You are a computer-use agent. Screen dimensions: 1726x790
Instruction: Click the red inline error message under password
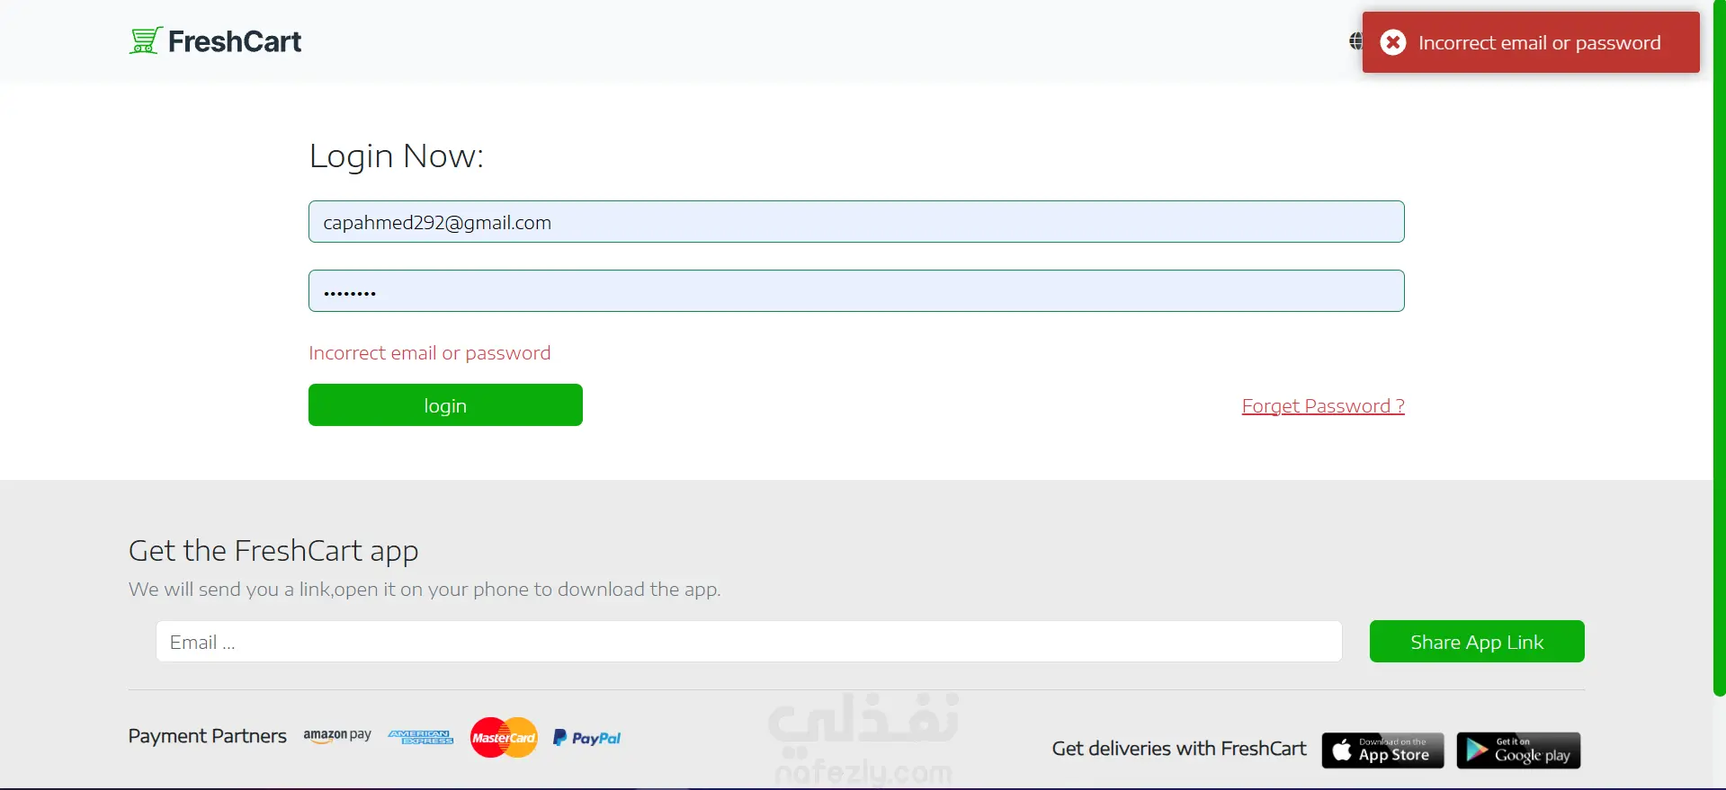tap(430, 353)
